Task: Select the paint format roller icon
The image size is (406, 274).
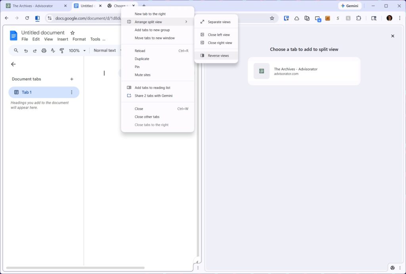Action: 62,51
